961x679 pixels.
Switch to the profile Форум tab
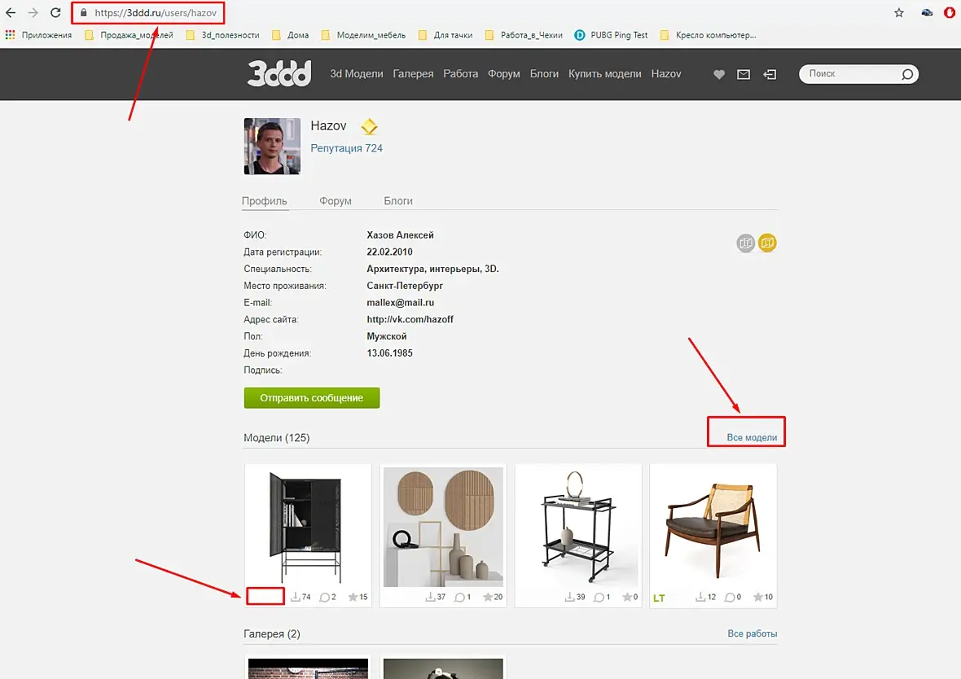point(336,201)
